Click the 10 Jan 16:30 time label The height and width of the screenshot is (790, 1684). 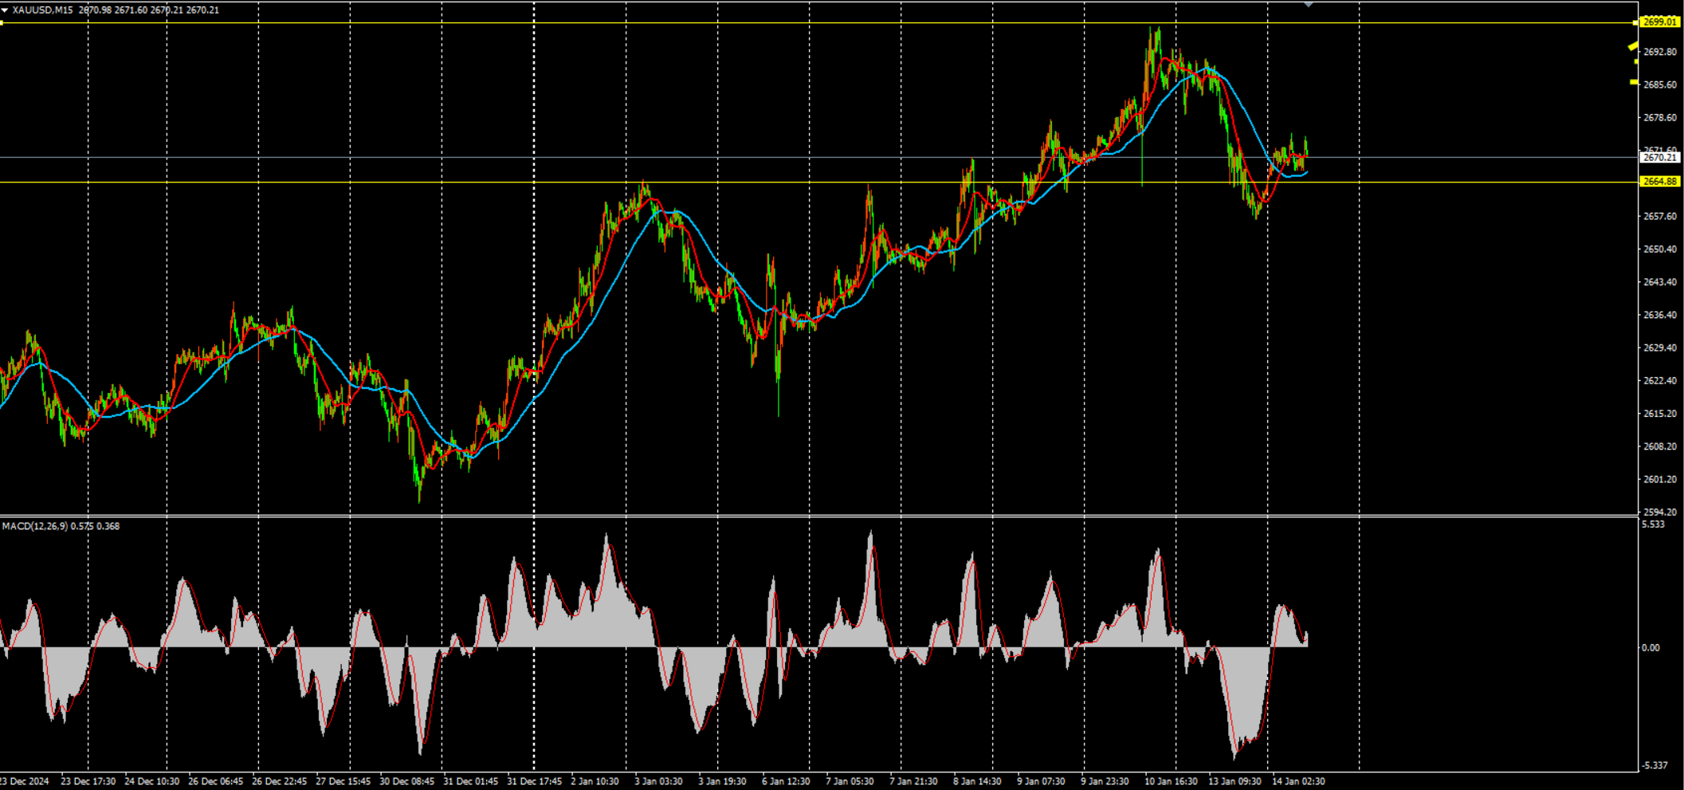tap(1171, 781)
